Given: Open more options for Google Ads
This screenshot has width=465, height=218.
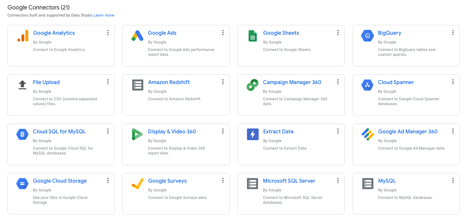Looking at the screenshot, I should click(223, 32).
